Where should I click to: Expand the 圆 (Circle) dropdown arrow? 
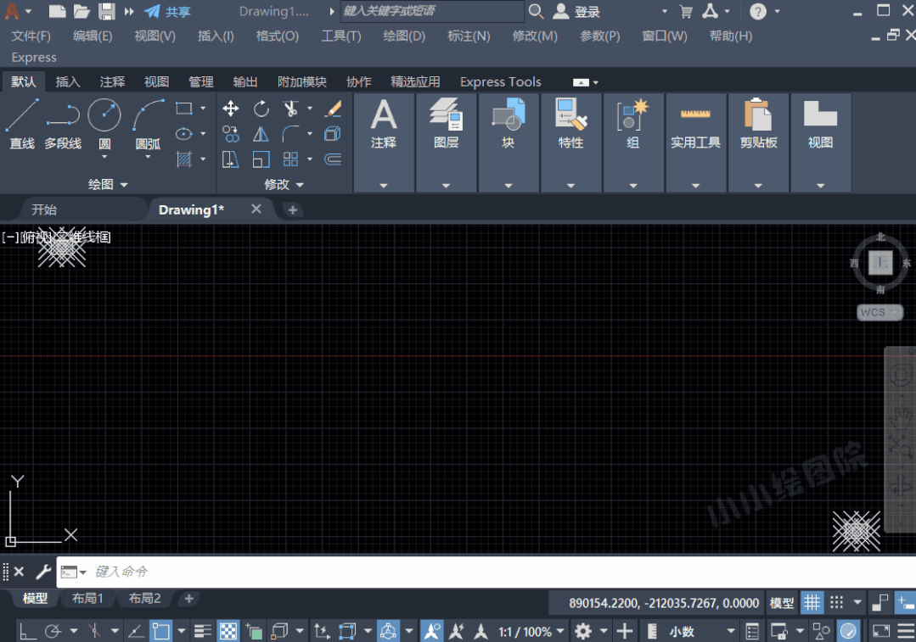pyautogui.click(x=104, y=158)
